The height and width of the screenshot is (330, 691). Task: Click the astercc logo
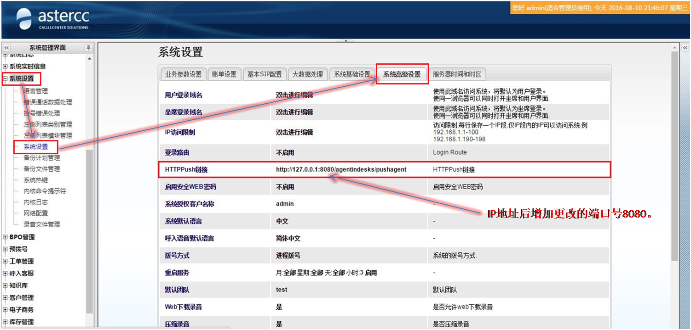tap(53, 19)
